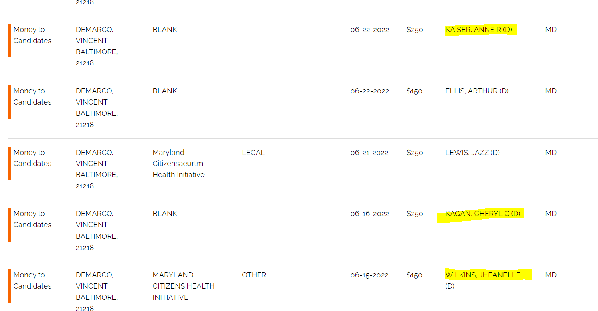This screenshot has width=598, height=311.
Task: Click the $150 amount in Wilkins row
Action: click(414, 275)
